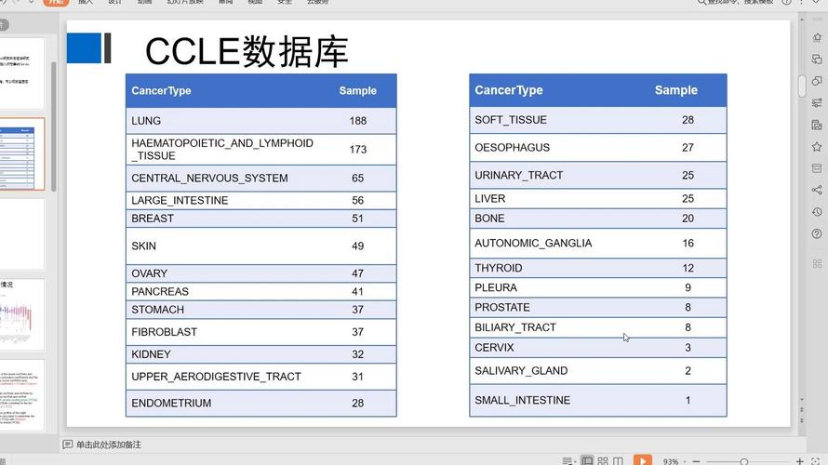Click the PANCREAS cell
828x465 pixels.
click(x=160, y=291)
